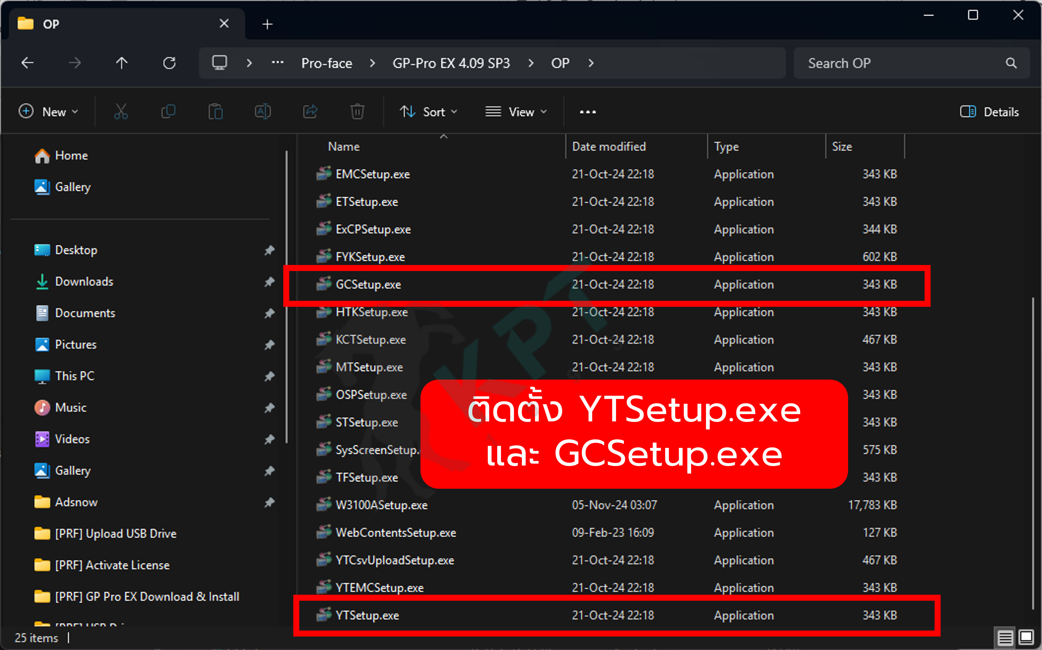Expand chevron after Pro-face breadcrumb
This screenshot has height=650, width=1042.
pos(372,63)
